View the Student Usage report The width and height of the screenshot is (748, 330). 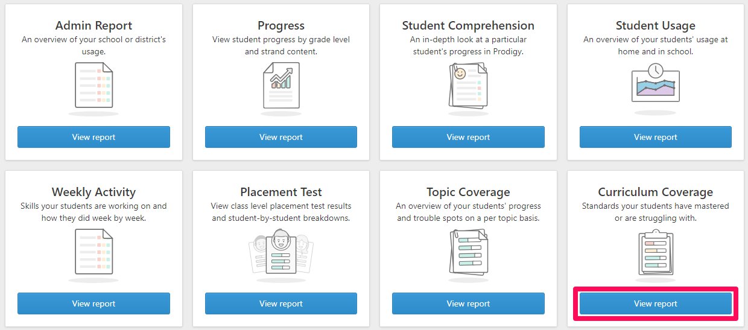(656, 137)
